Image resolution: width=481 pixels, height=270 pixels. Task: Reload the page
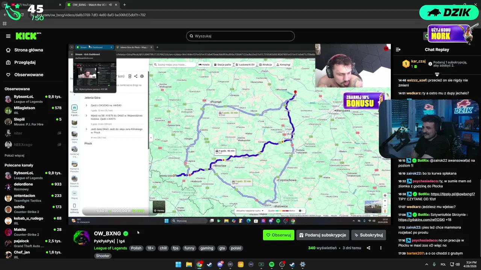tap(22, 15)
